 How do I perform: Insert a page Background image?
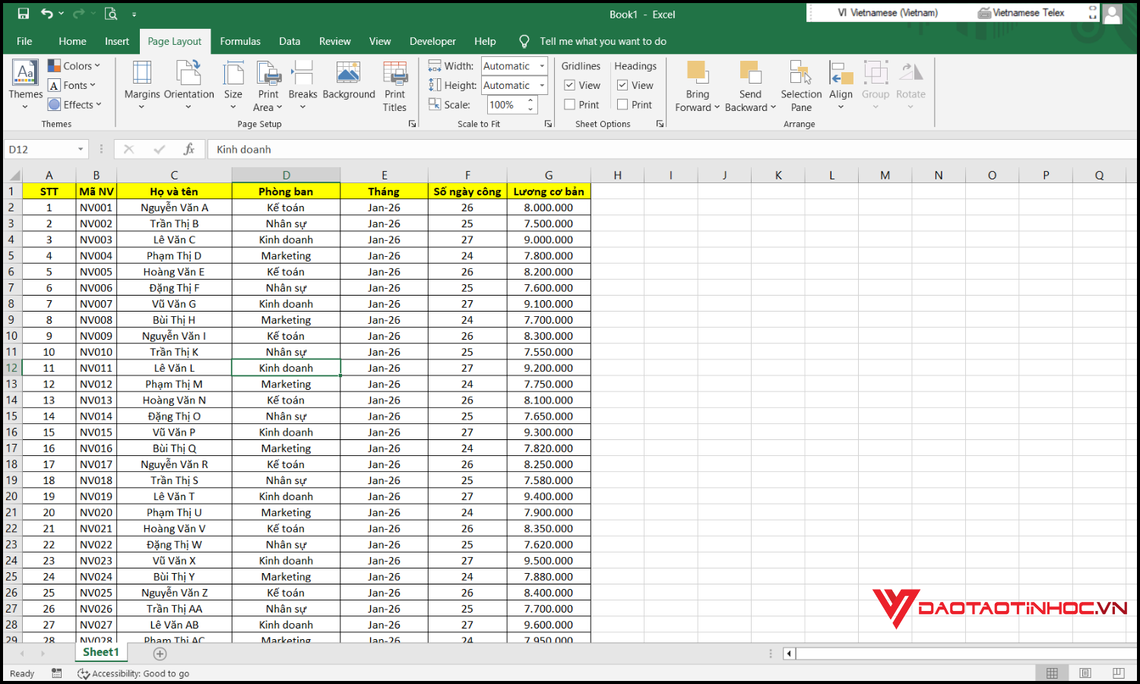pos(349,84)
